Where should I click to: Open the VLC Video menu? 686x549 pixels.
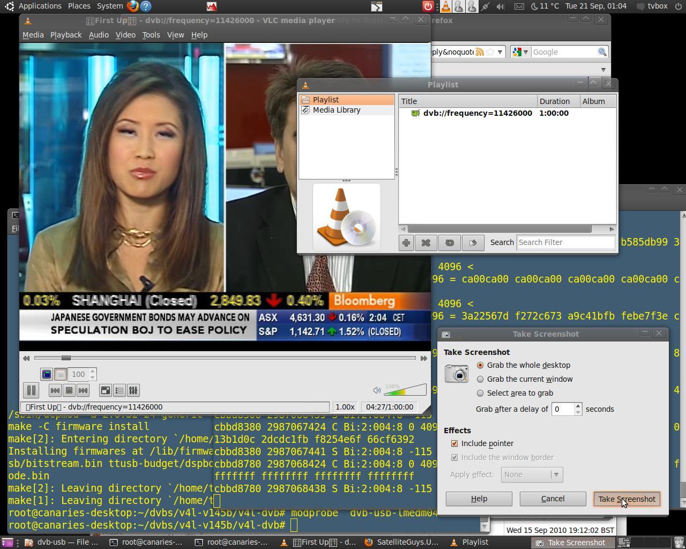pos(125,35)
